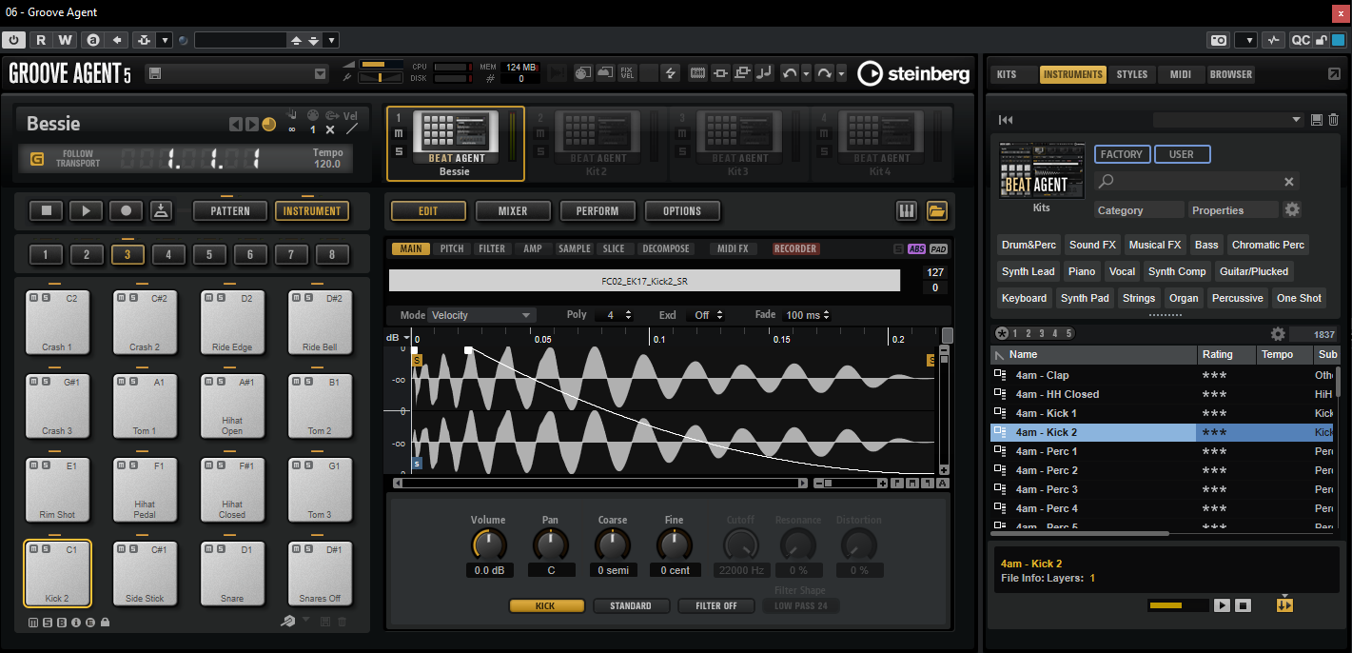The width and height of the screenshot is (1352, 653).
Task: Click the PATTERN button
Action: click(230, 211)
